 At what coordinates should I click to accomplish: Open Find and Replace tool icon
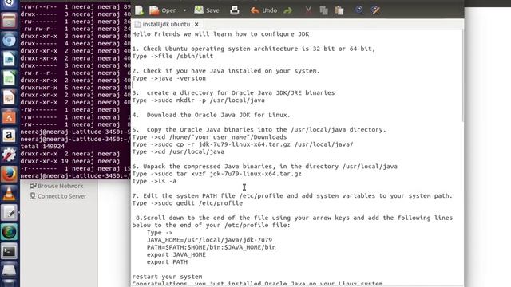[x=376, y=10]
